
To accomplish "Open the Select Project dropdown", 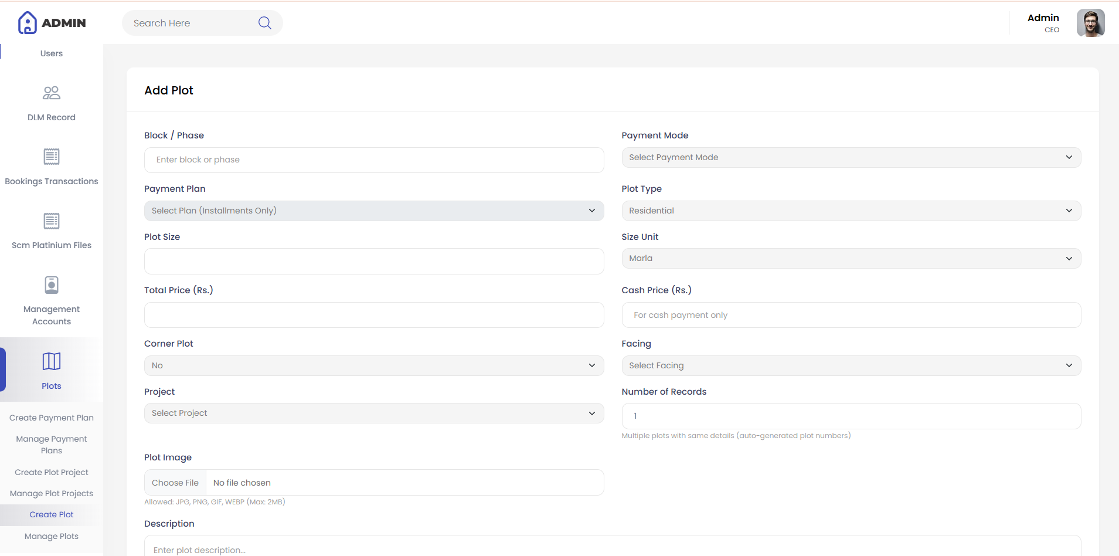I will coord(374,413).
